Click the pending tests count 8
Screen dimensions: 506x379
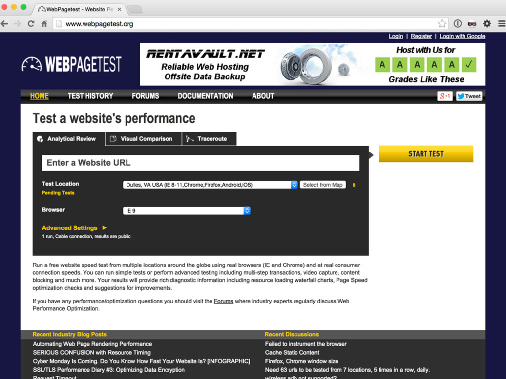(354, 185)
